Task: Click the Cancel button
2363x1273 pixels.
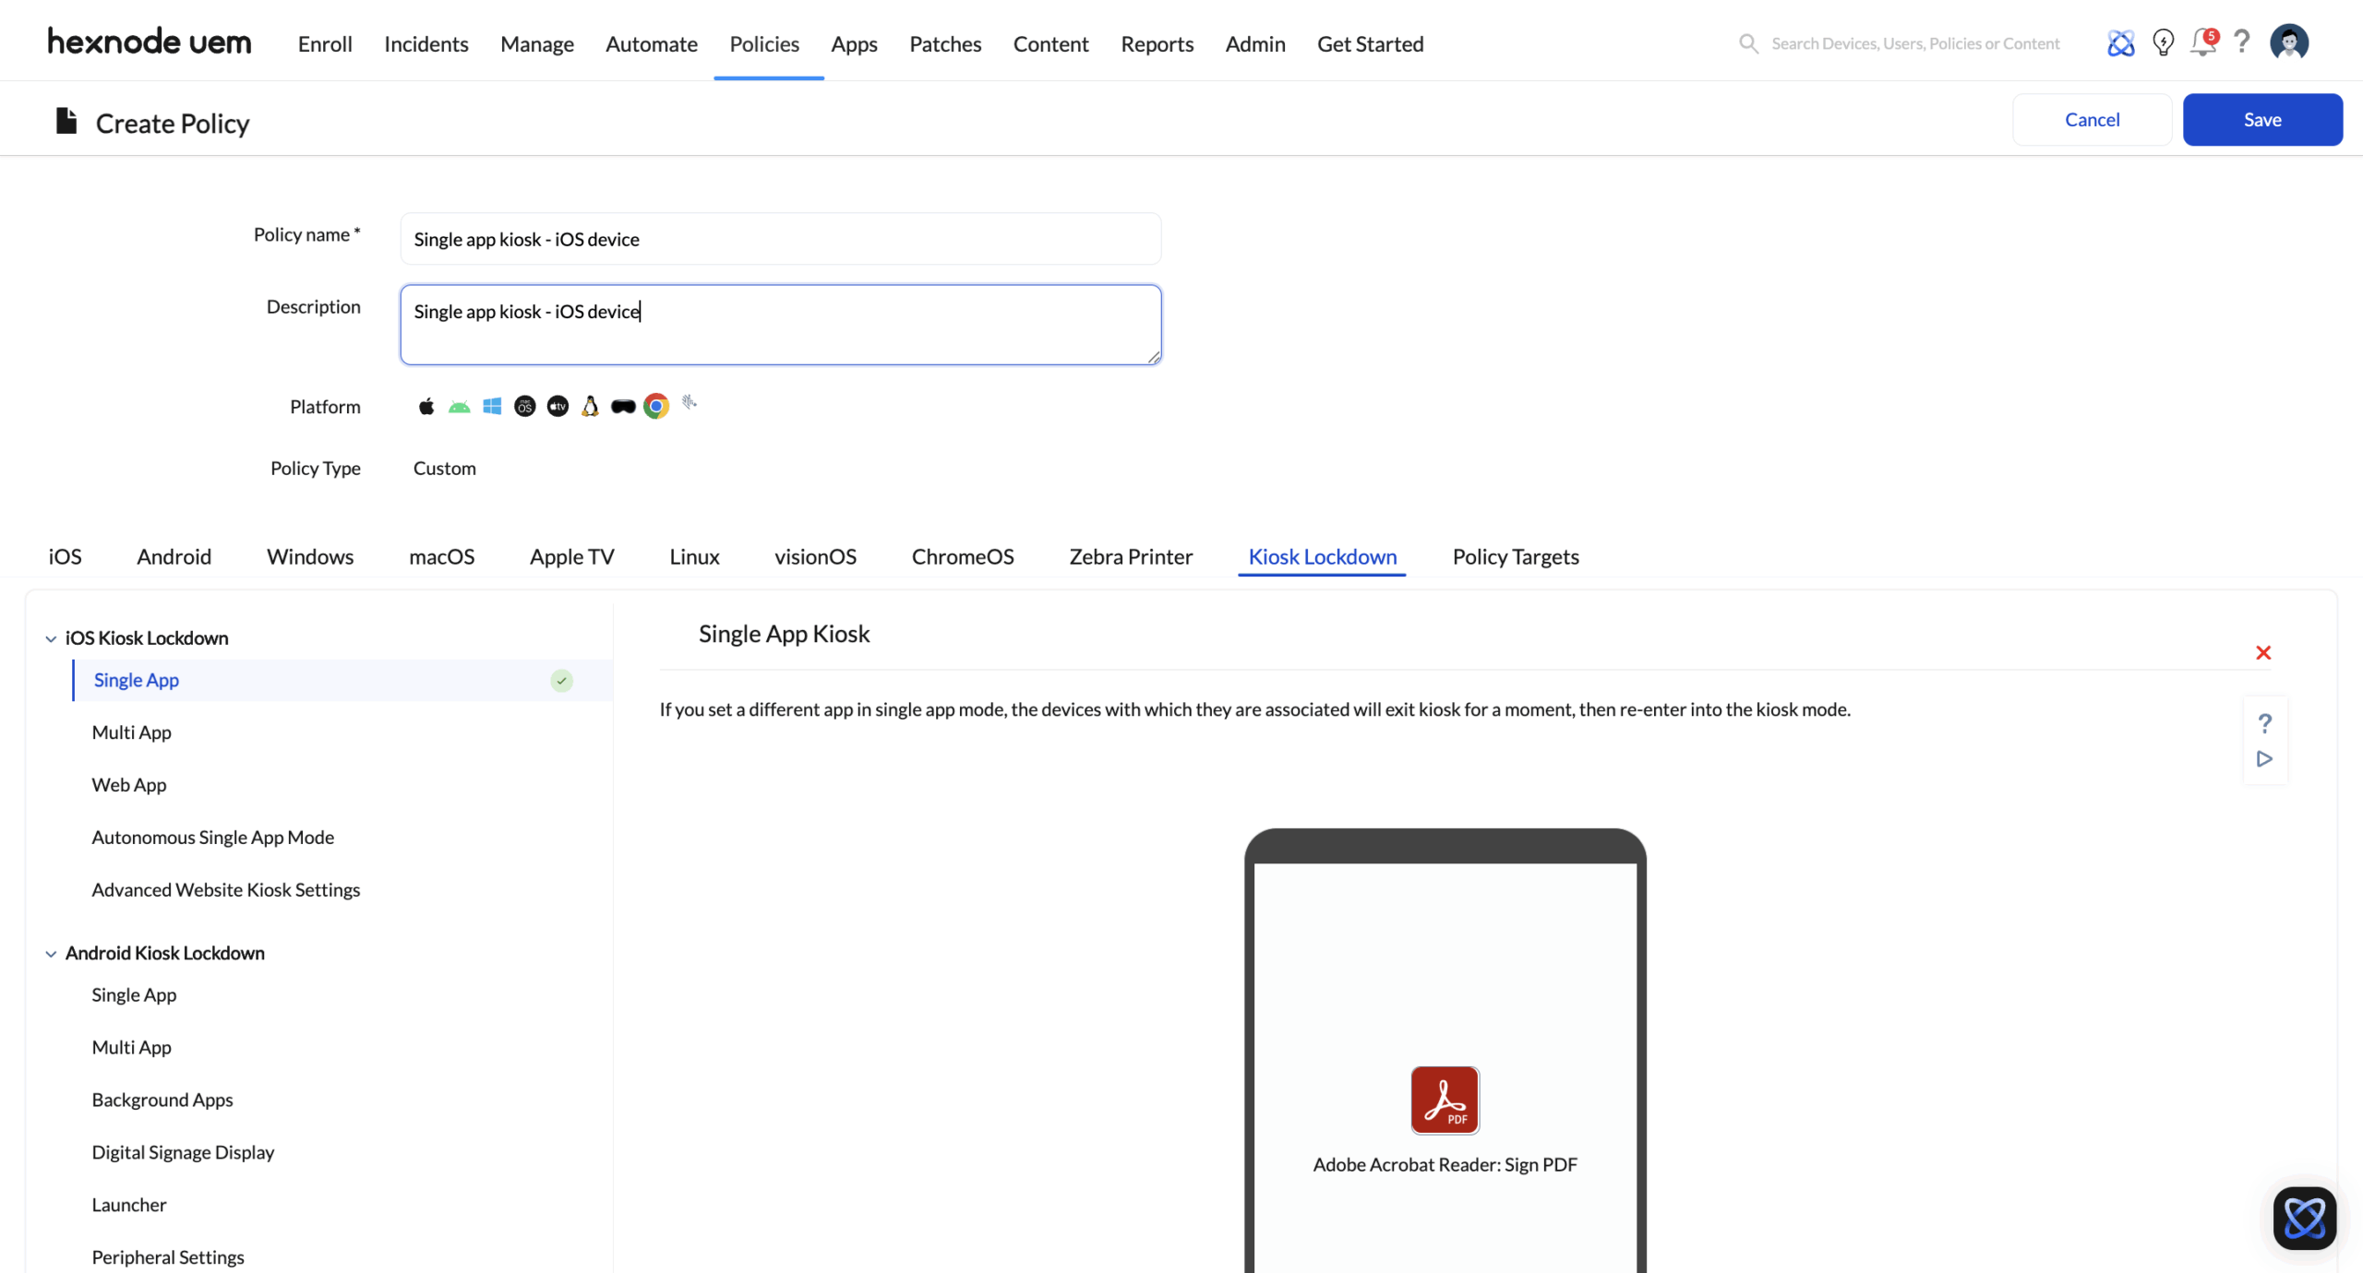Action: pyautogui.click(x=2092, y=120)
